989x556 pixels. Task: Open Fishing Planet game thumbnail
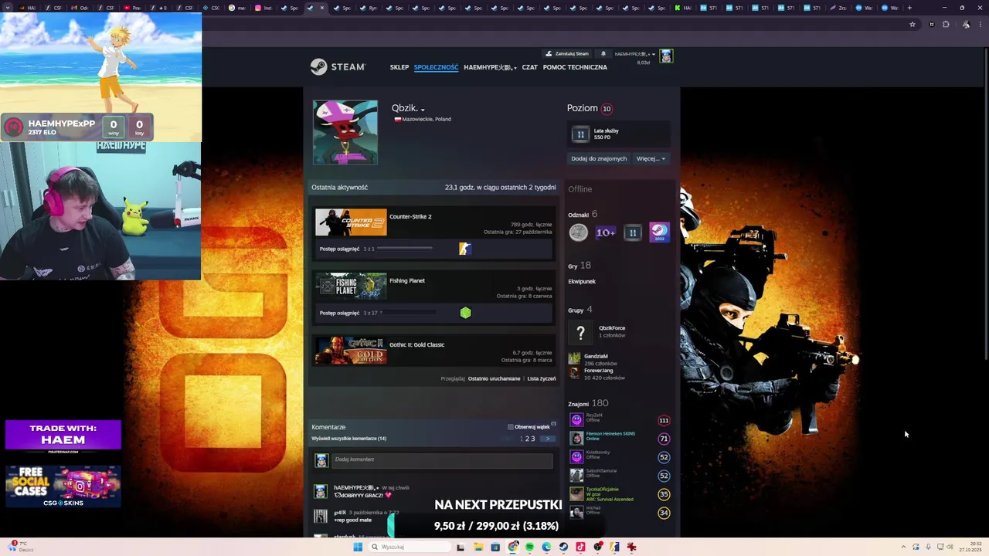pyautogui.click(x=351, y=286)
